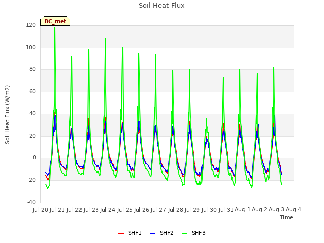Click the Aug 1 x-axis tick label

pyautogui.click(x=242, y=210)
